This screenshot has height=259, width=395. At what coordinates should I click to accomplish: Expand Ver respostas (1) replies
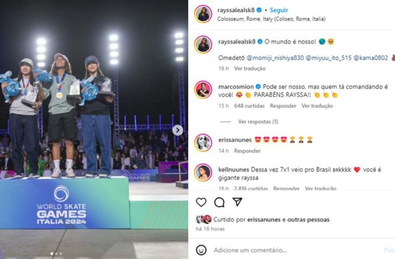point(258,122)
